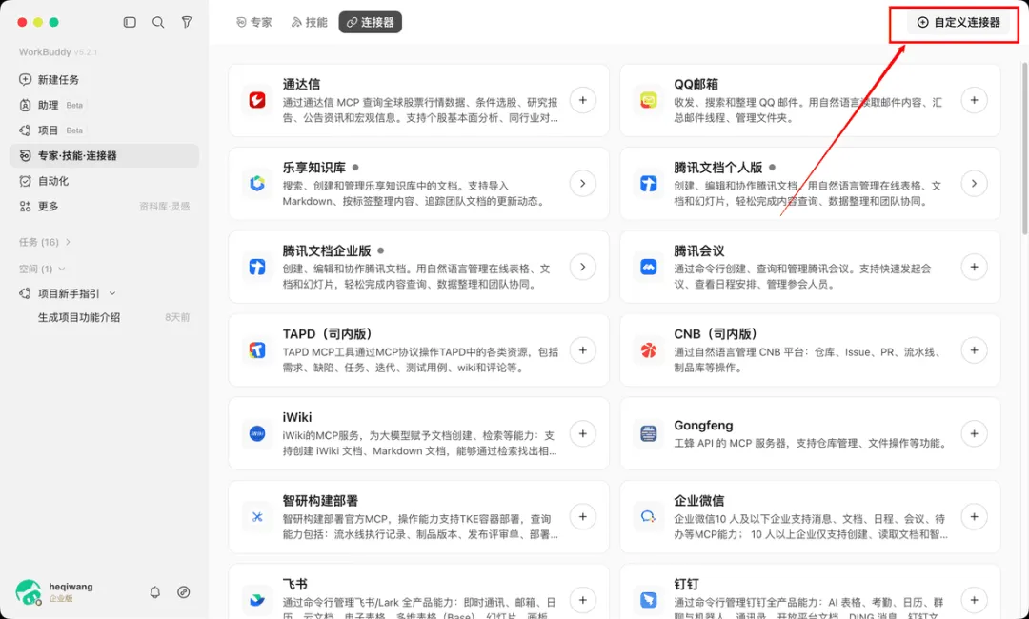Click the 腾讯文档个人版 logo icon

point(649,184)
